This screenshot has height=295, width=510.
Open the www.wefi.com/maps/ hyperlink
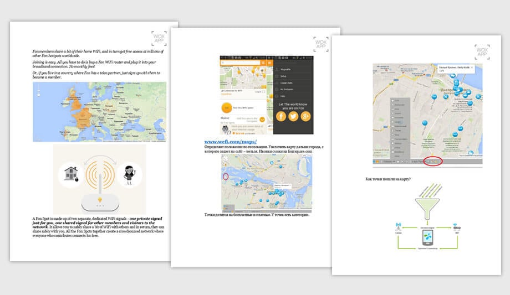(x=230, y=142)
